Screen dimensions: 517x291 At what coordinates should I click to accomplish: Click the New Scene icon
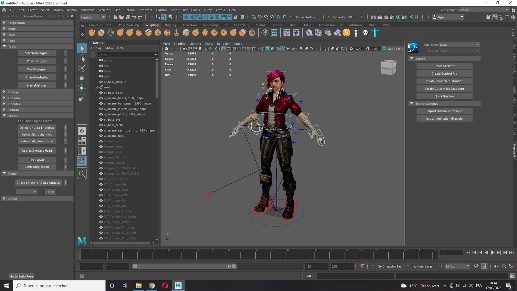(115, 17)
